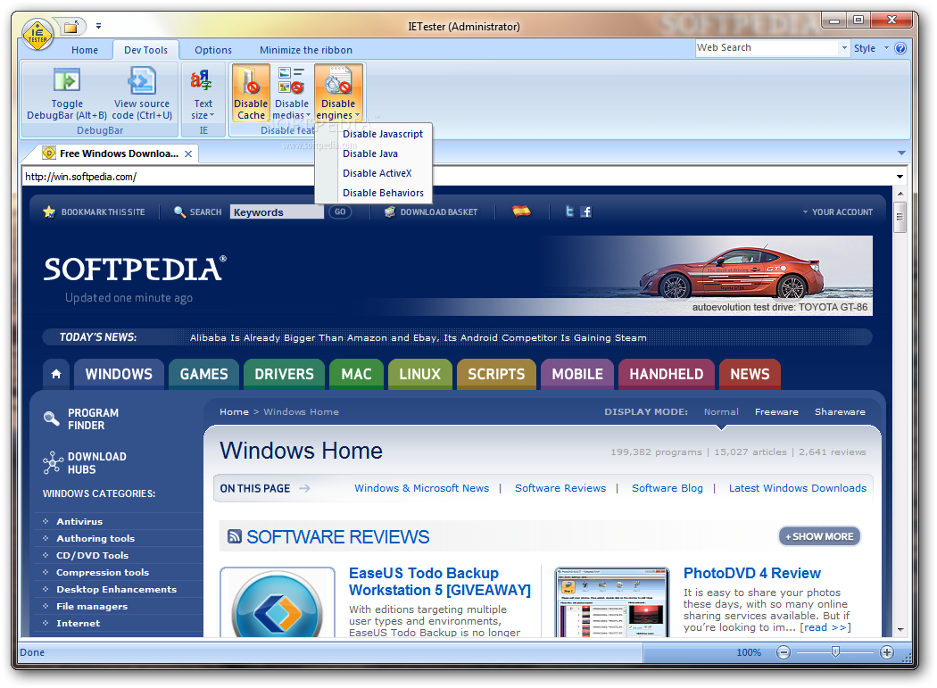The width and height of the screenshot is (937, 688).
Task: Switch to the Options ribbon tab
Action: pos(213,50)
